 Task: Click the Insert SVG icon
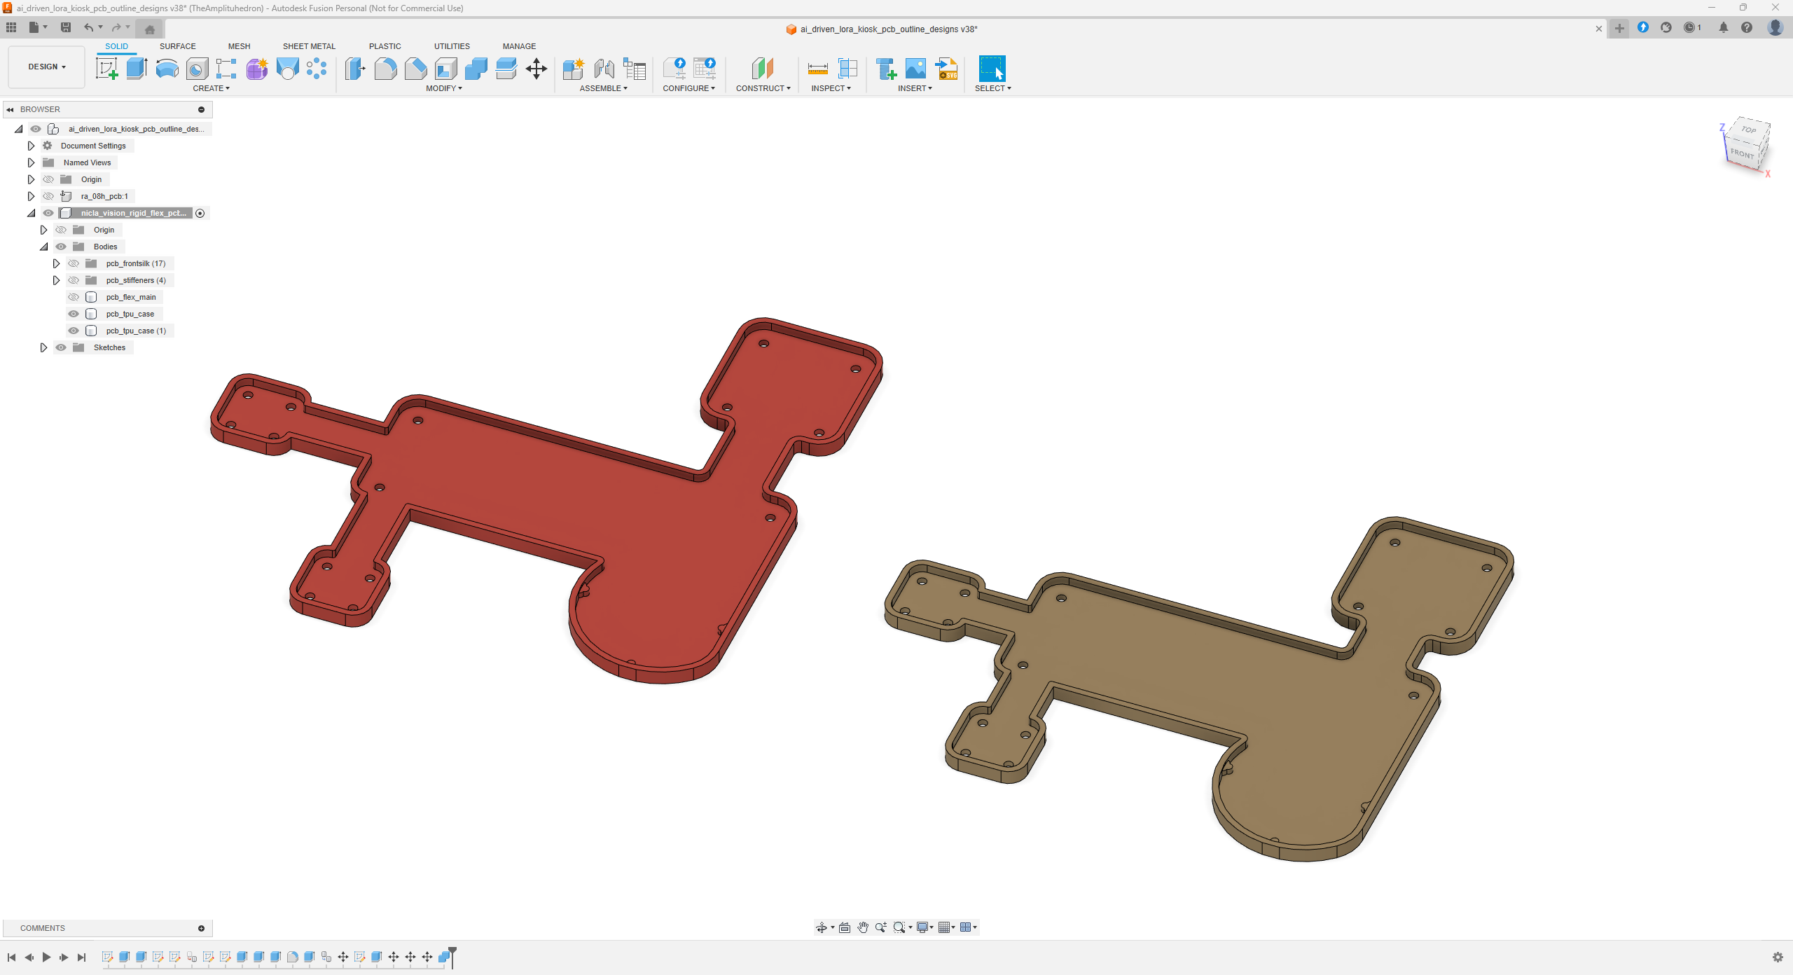[946, 69]
